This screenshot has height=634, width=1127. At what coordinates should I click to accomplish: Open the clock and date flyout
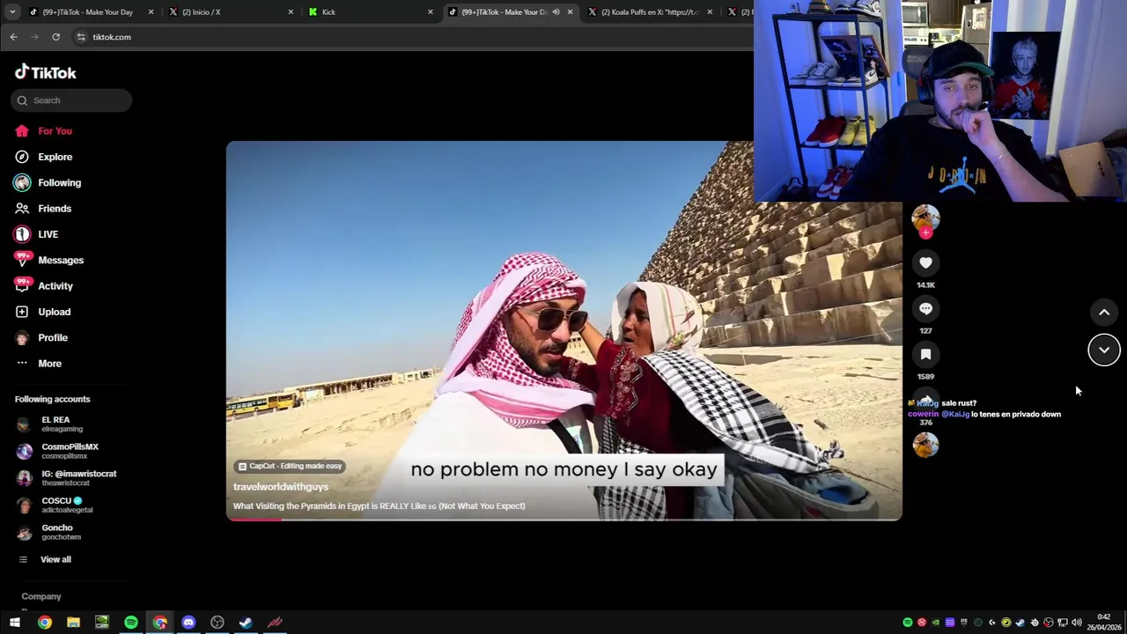coord(1104,623)
